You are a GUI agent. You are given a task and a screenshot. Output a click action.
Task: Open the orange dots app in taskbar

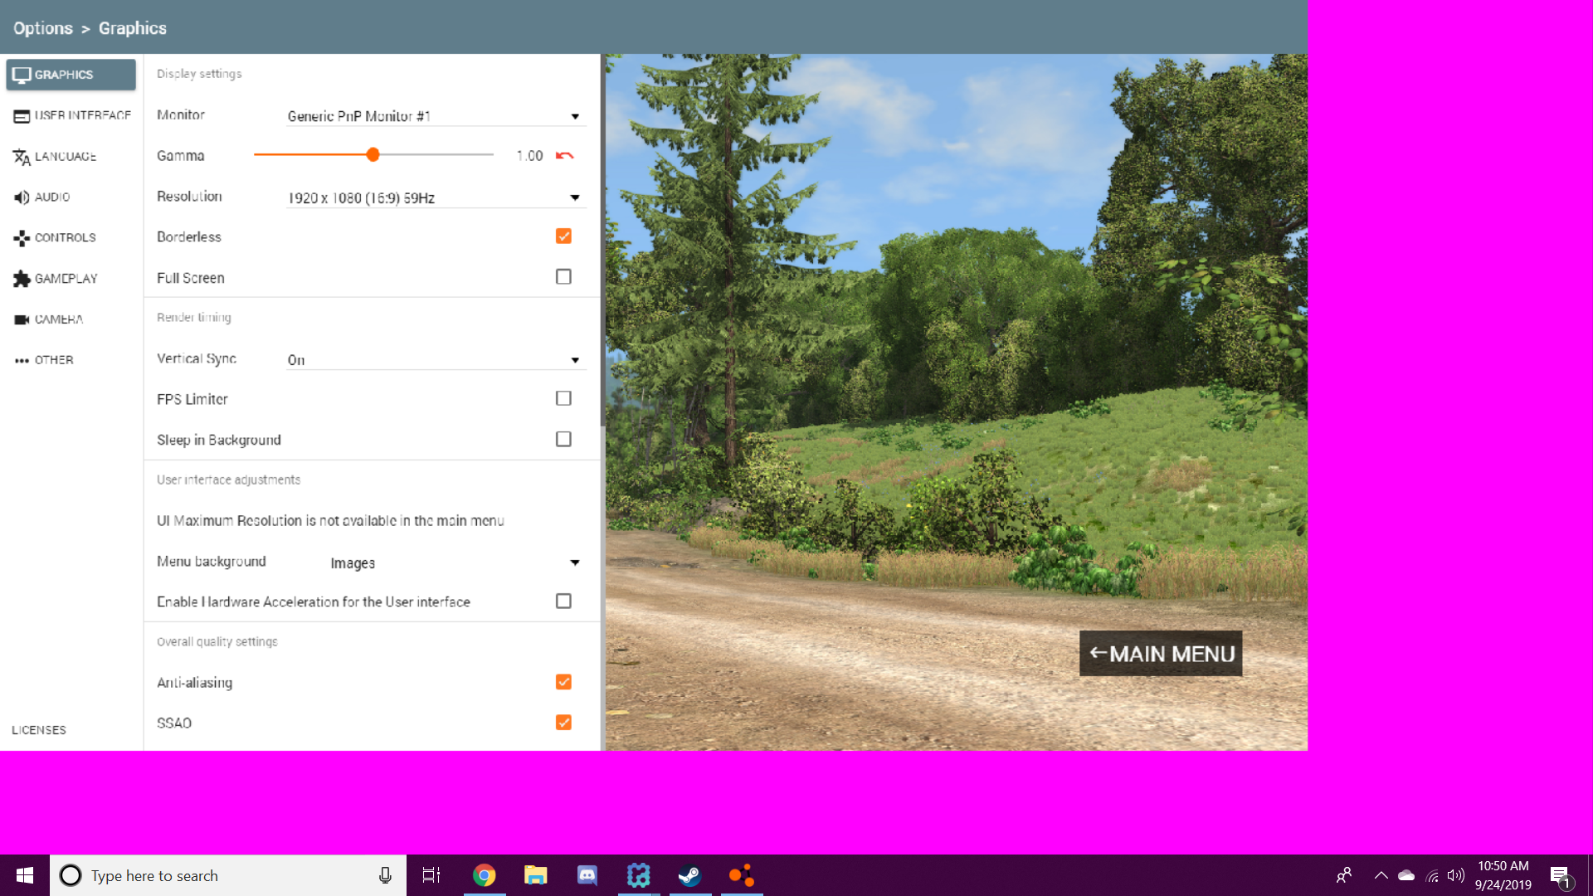(741, 875)
